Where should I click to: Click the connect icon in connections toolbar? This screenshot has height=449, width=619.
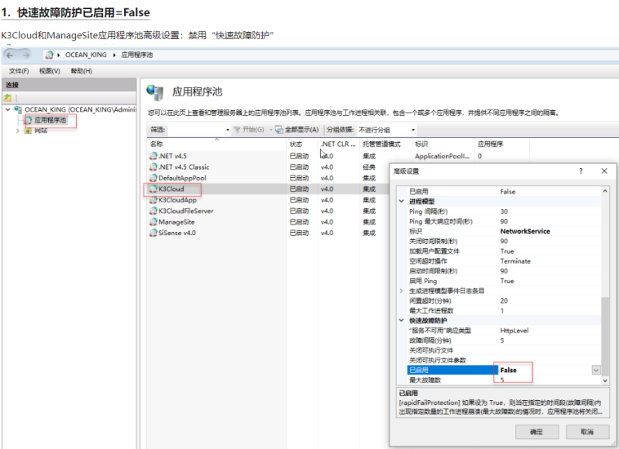pos(8,97)
